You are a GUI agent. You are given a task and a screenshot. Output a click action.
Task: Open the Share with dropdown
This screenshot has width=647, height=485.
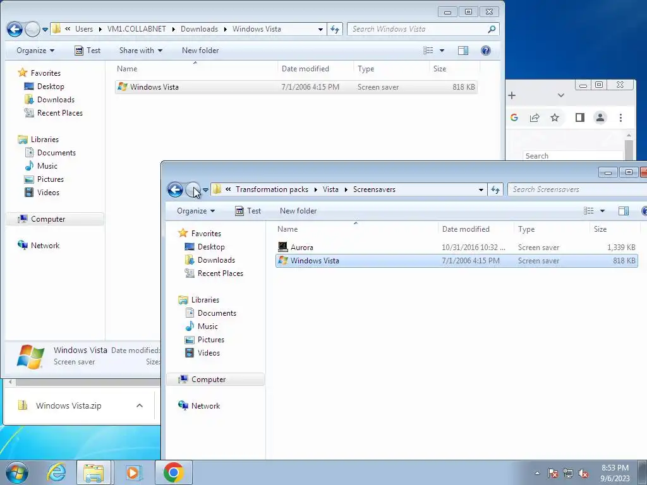(x=141, y=51)
